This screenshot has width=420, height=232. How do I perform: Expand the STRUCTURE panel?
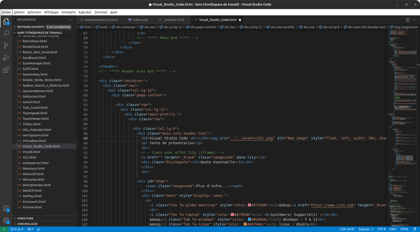point(25,218)
